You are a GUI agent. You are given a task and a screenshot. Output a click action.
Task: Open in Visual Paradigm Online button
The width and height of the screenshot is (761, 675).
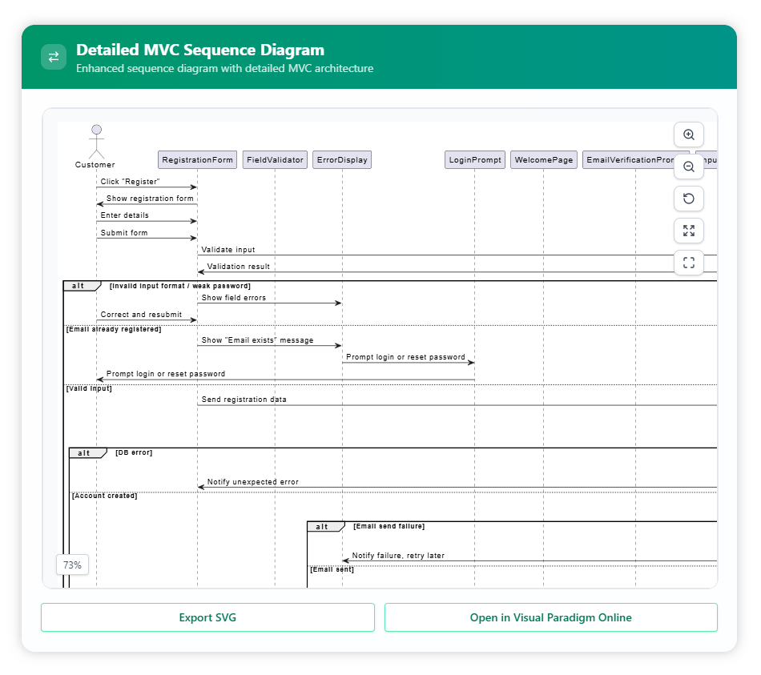click(x=550, y=617)
